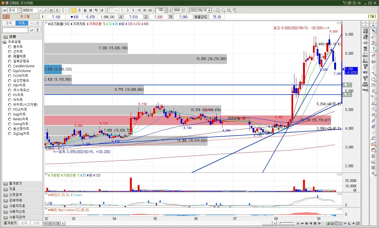Expand the 즐겨찾기 section in left panel
The width and height of the screenshot is (379, 228).
coord(22,184)
